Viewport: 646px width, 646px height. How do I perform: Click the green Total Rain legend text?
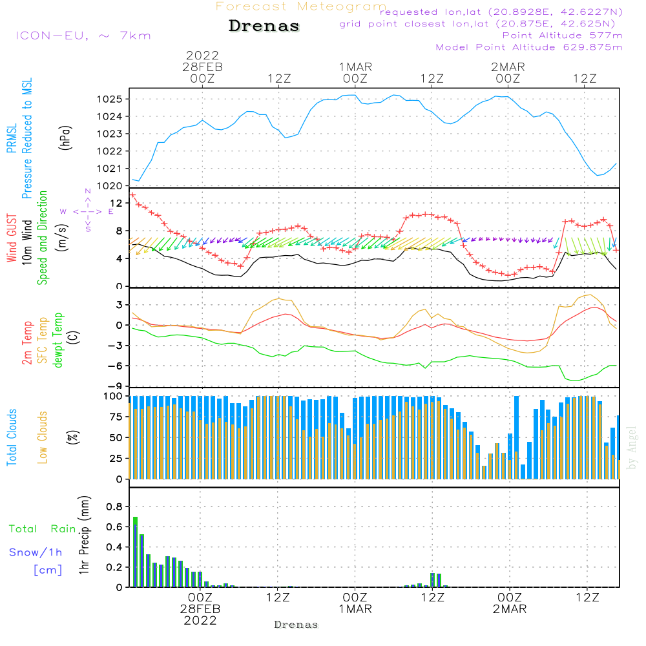click(x=42, y=529)
